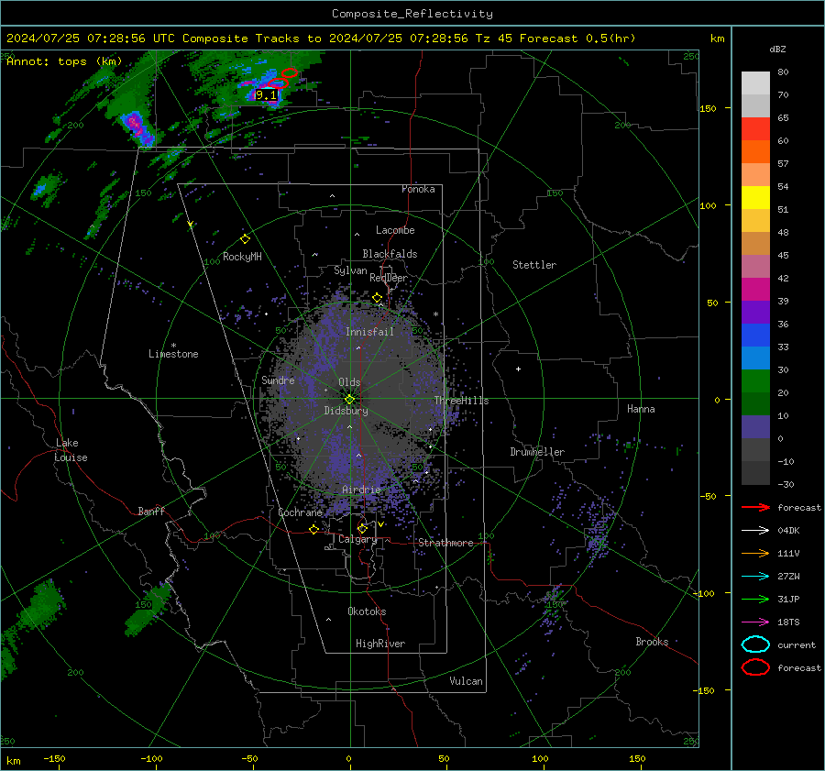Click the Stettler town label
The height and width of the screenshot is (771, 825).
(534, 265)
